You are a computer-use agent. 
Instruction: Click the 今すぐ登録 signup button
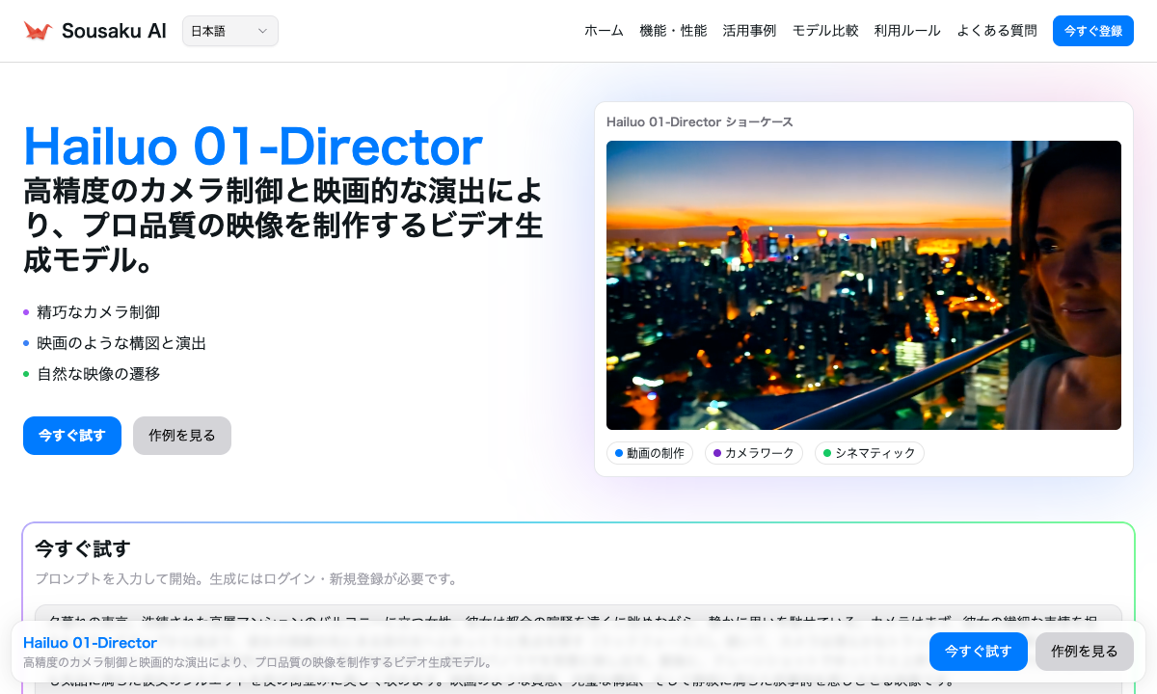(1092, 30)
